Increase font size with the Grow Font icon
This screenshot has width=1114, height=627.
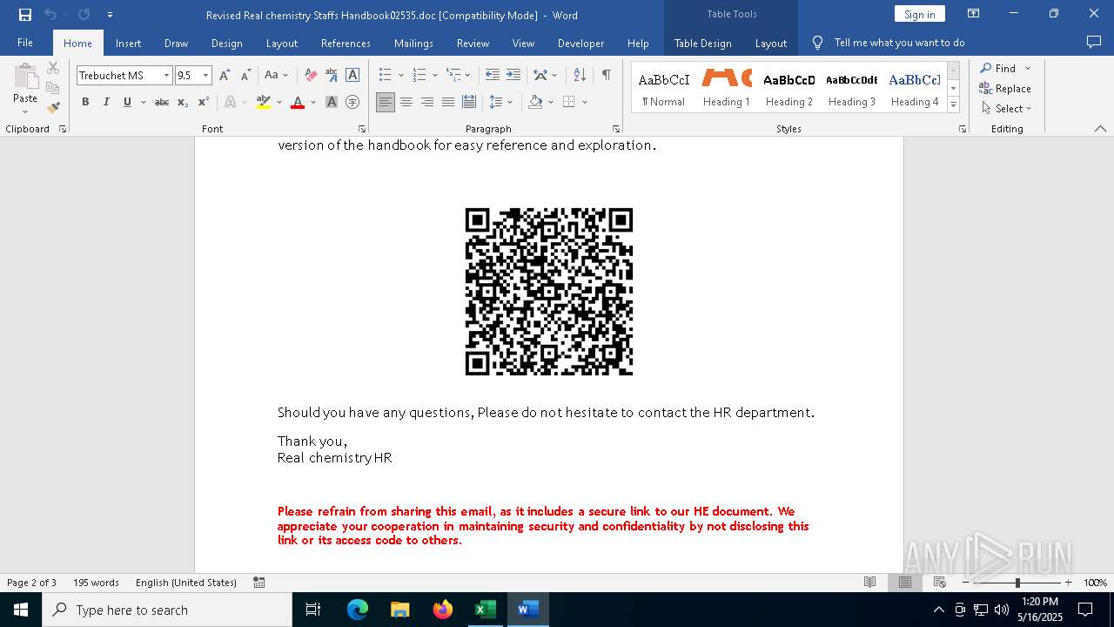click(225, 76)
